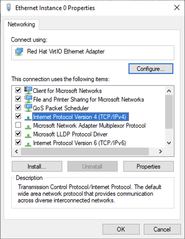Open the adapter Configure dialog

tap(151, 69)
